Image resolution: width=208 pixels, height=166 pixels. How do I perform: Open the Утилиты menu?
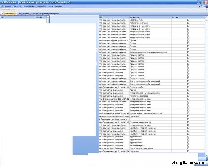17,6
